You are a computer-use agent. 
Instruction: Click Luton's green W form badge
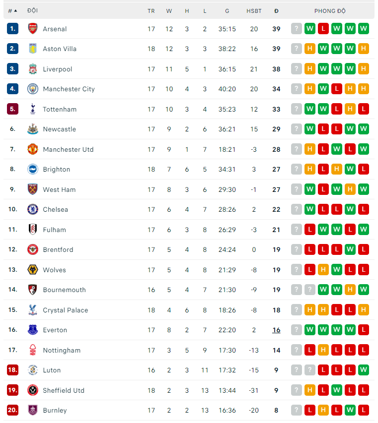(364, 370)
